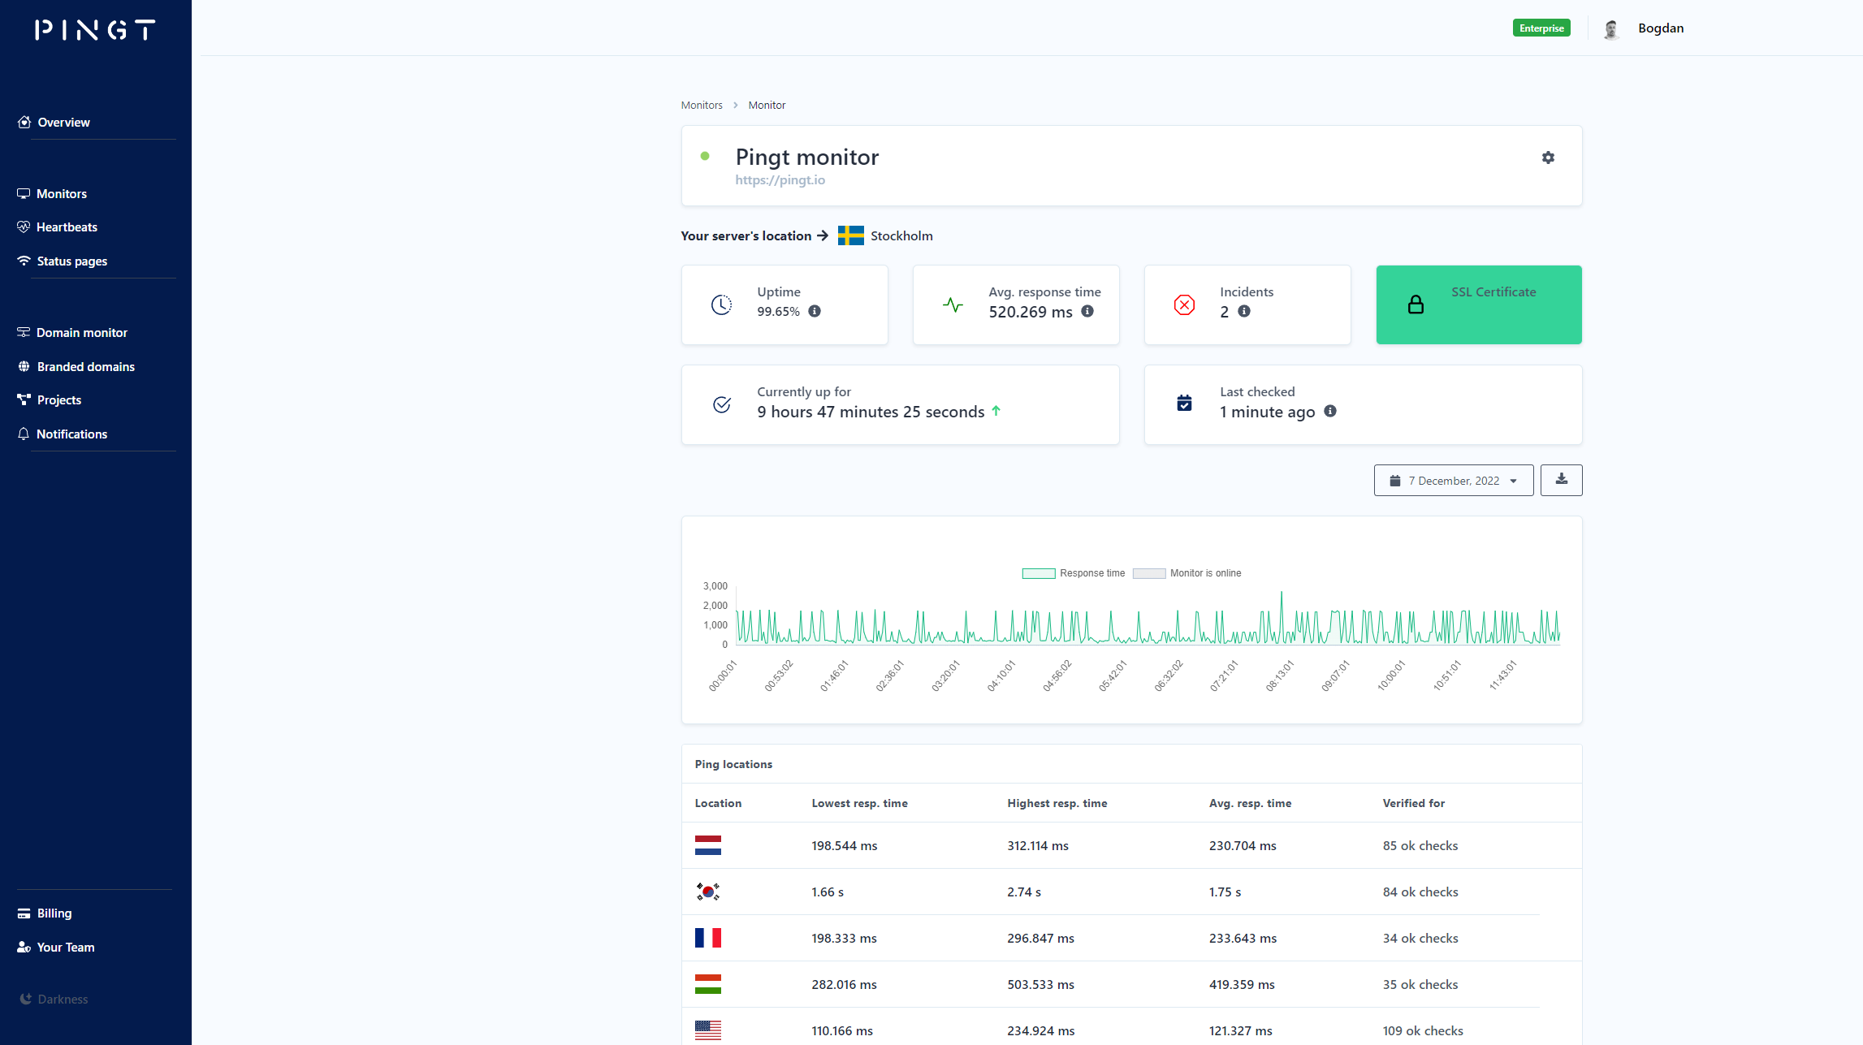This screenshot has width=1863, height=1045.
Task: Click the 109 ok checks cell
Action: pyautogui.click(x=1422, y=1030)
